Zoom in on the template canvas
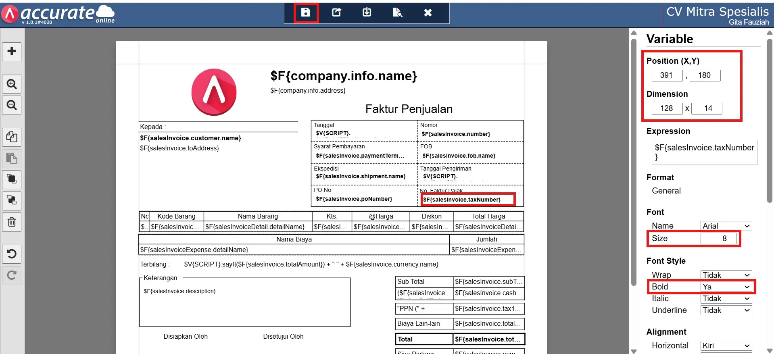 [12, 84]
